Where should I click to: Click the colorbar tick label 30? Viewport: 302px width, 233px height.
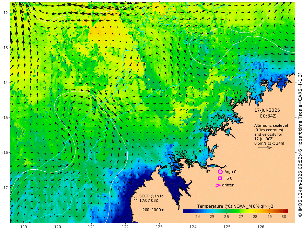coord(284,217)
